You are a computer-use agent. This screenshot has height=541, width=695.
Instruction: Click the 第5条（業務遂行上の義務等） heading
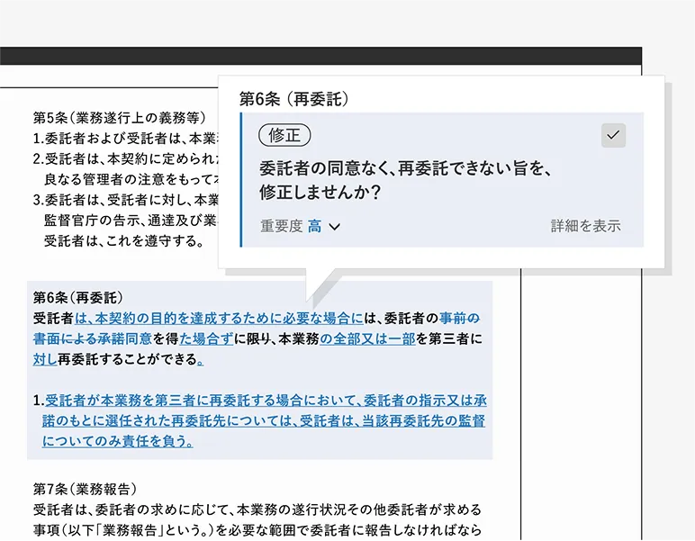(x=119, y=118)
